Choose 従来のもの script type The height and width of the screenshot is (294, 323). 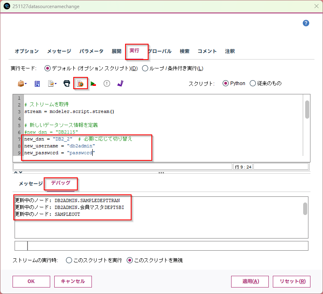tap(253, 83)
